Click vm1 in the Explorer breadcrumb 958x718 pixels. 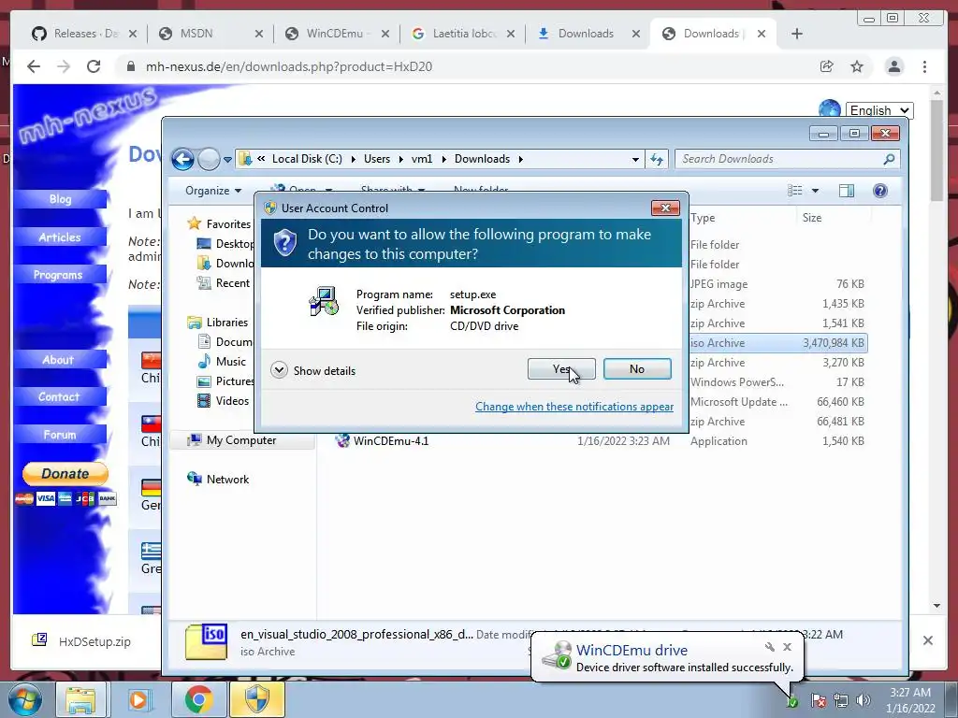[422, 159]
